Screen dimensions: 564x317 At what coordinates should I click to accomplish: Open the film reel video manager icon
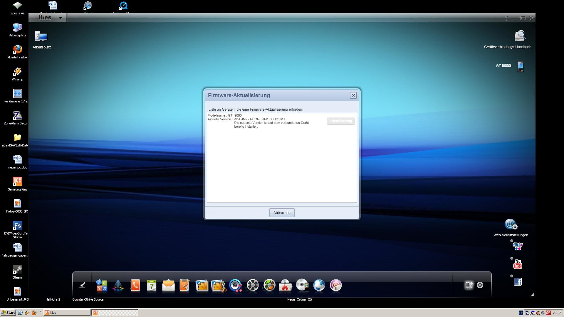click(252, 285)
